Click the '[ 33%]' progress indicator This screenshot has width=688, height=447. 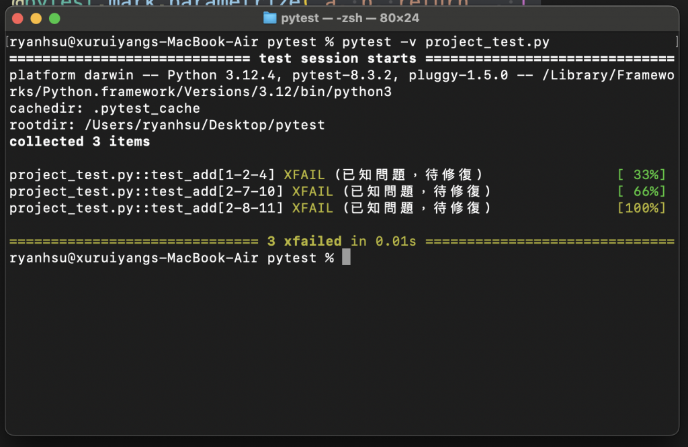(x=642, y=175)
